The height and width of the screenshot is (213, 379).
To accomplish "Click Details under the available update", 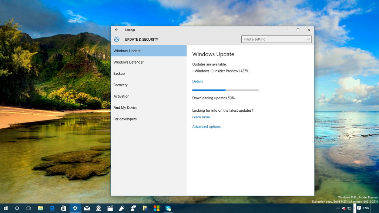I will 197,81.
